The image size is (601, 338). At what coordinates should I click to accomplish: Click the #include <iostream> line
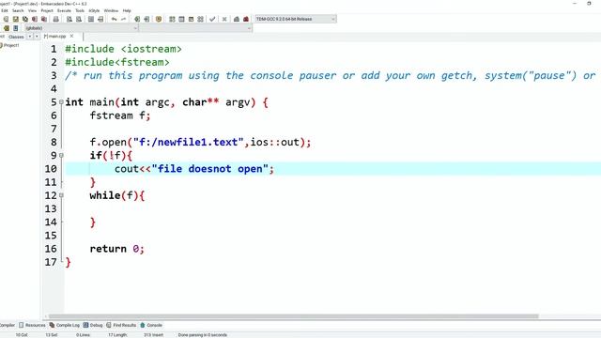point(123,49)
